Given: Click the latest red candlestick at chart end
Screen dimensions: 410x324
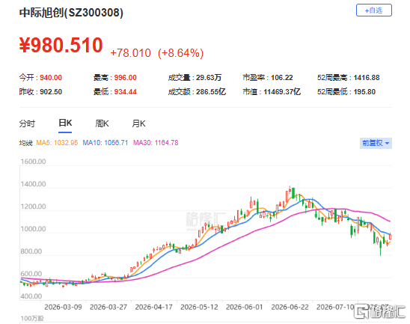Looking at the screenshot, I should pyautogui.click(x=390, y=236).
